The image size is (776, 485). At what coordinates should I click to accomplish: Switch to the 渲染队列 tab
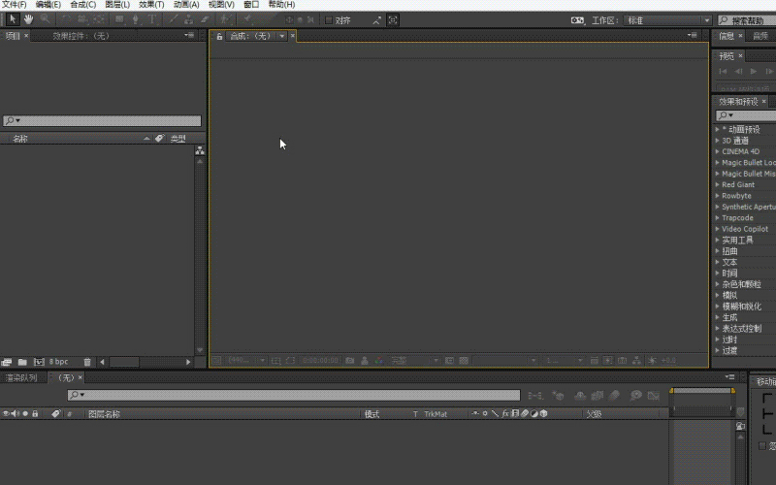pos(22,377)
